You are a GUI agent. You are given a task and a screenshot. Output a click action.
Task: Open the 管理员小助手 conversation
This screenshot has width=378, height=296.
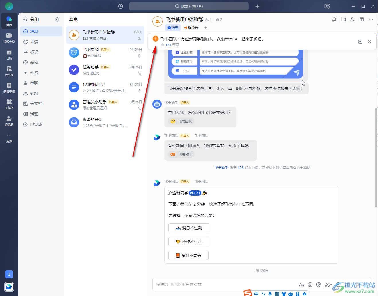(105, 105)
